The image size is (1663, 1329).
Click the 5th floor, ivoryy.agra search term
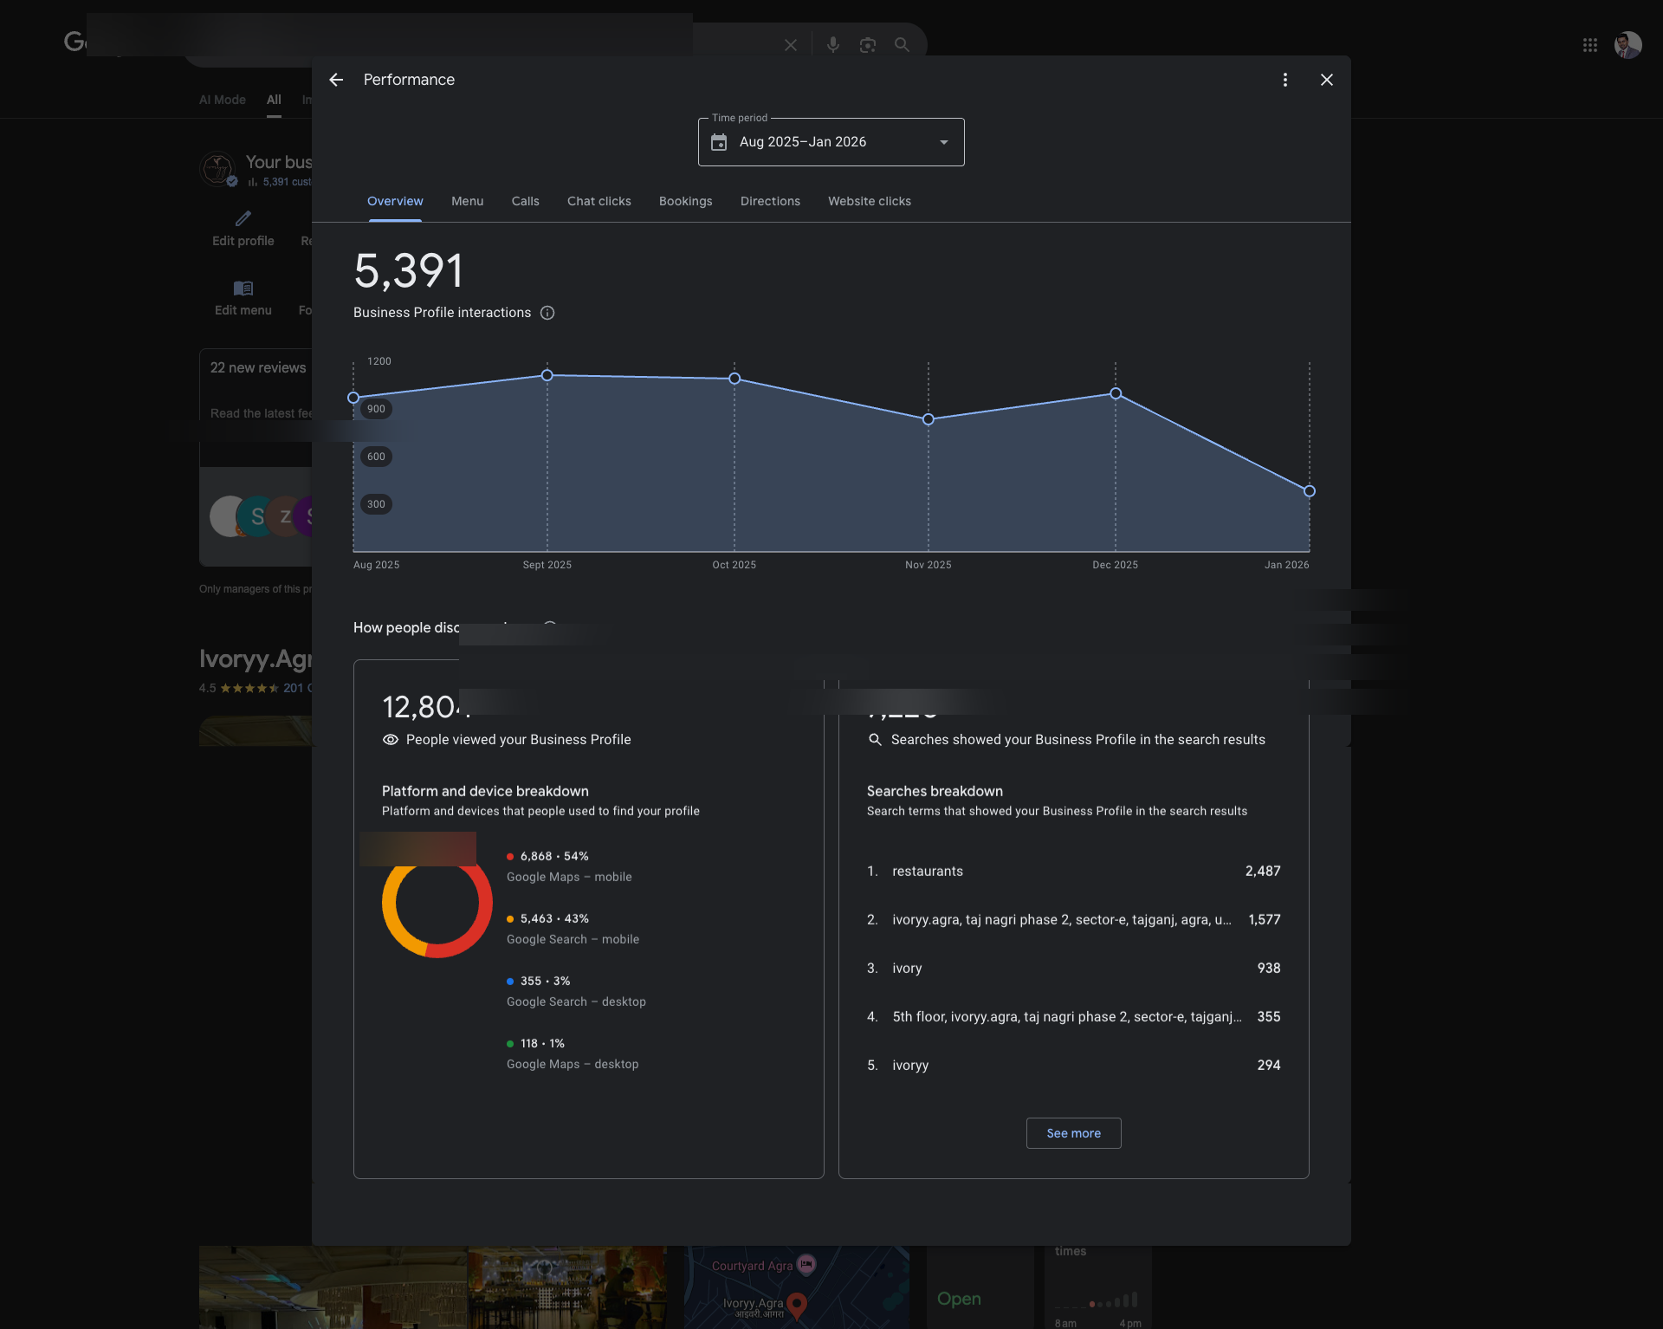[x=1067, y=1017]
